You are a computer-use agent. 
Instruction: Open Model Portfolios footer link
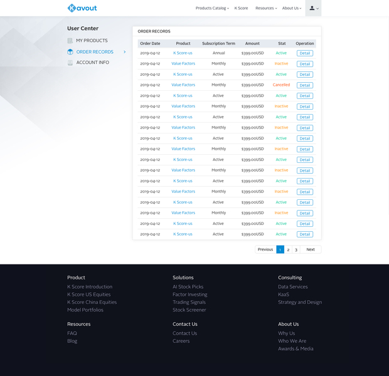(x=85, y=310)
